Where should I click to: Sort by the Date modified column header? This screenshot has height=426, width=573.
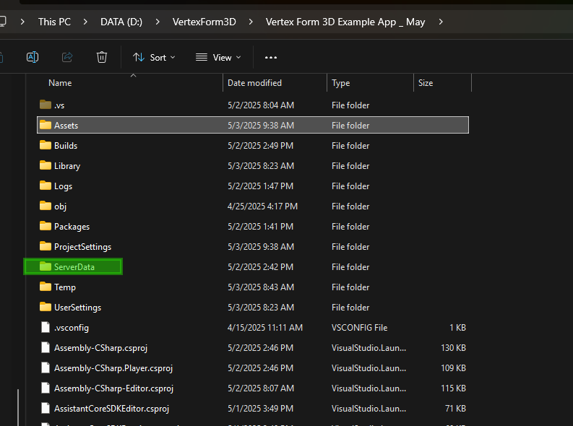254,83
